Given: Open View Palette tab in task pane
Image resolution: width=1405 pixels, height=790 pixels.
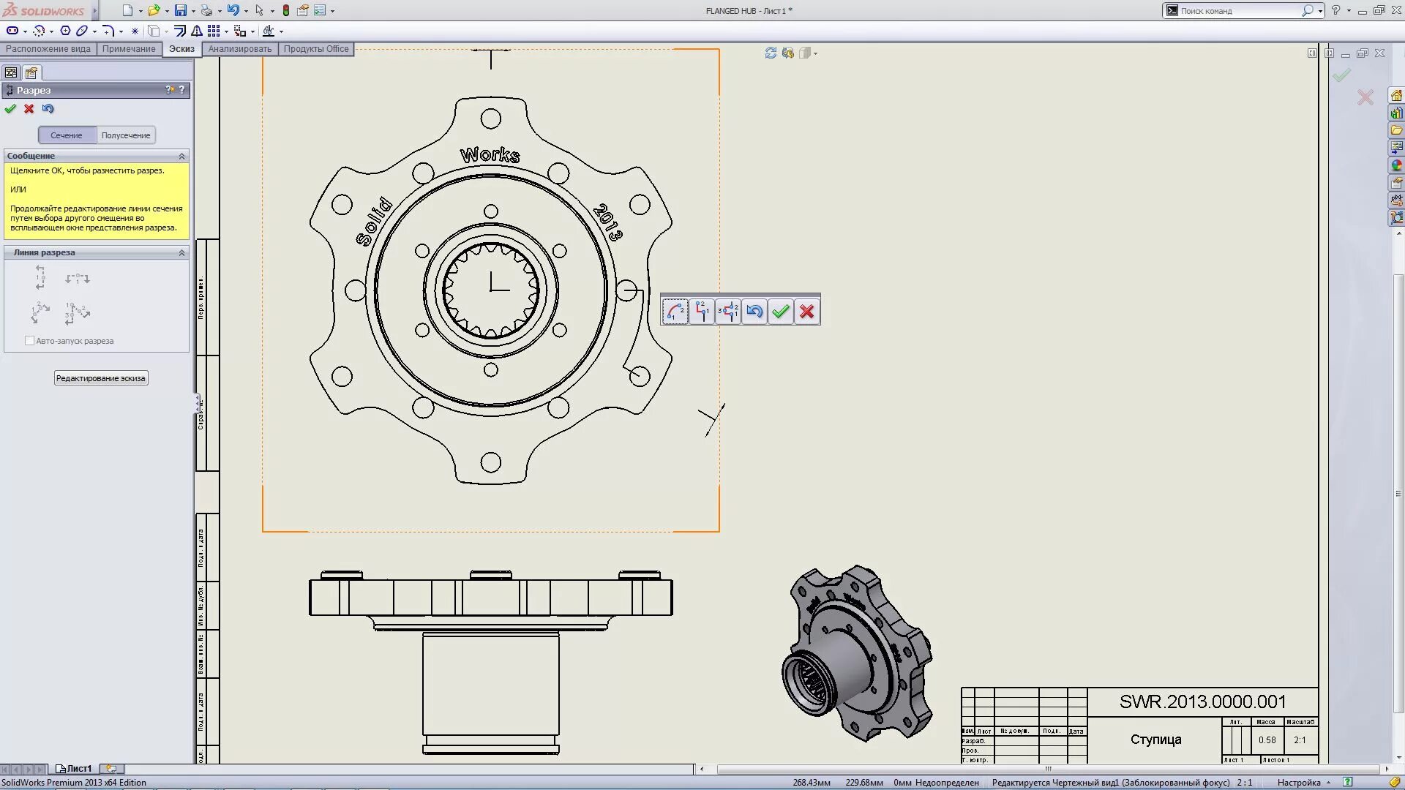Looking at the screenshot, I should pyautogui.click(x=1396, y=148).
